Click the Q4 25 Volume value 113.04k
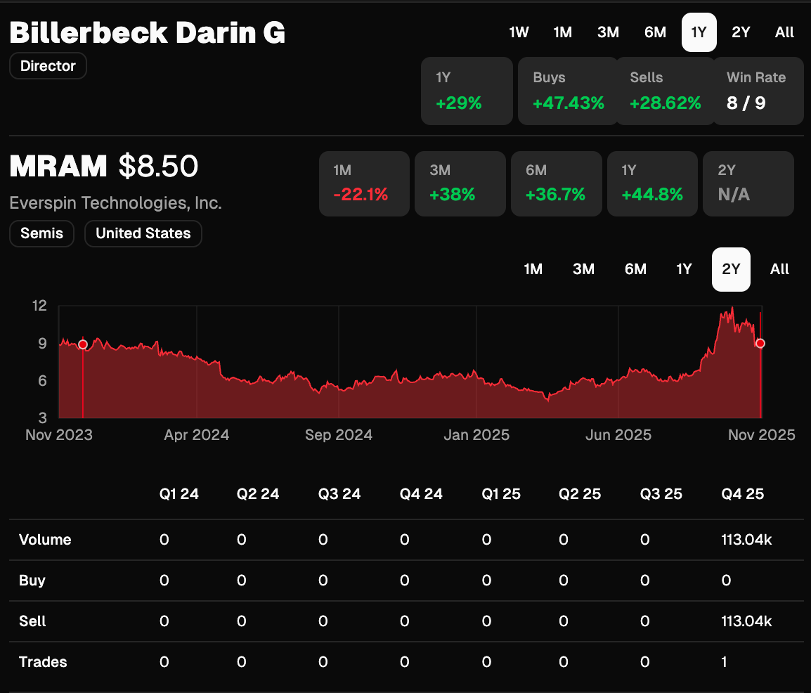The image size is (811, 693). (746, 540)
